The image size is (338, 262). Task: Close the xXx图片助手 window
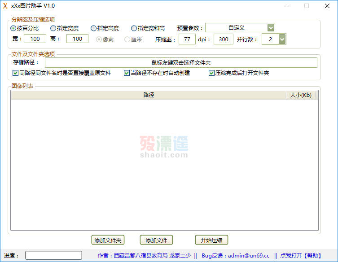327,6
